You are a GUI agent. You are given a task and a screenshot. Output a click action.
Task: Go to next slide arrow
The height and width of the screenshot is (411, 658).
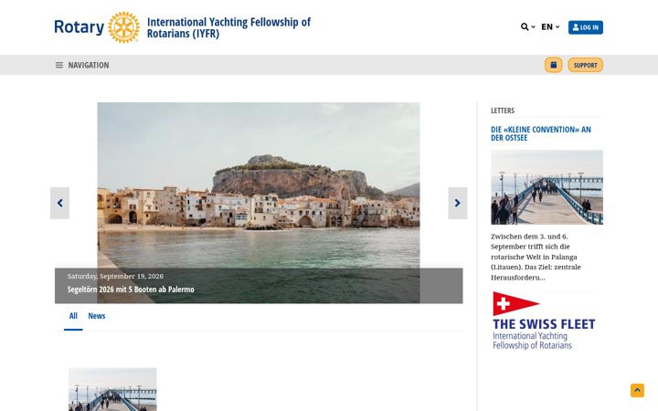(x=458, y=203)
